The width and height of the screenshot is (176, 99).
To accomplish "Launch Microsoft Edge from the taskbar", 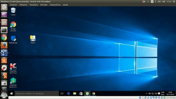I will pyautogui.click(x=68, y=94).
